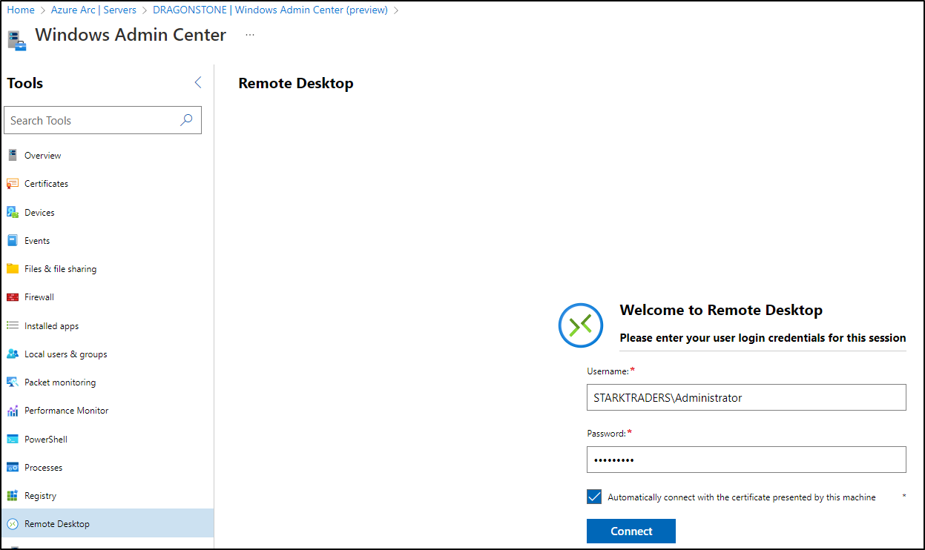The height and width of the screenshot is (550, 925).
Task: Click the Registry icon
Action: [12, 496]
